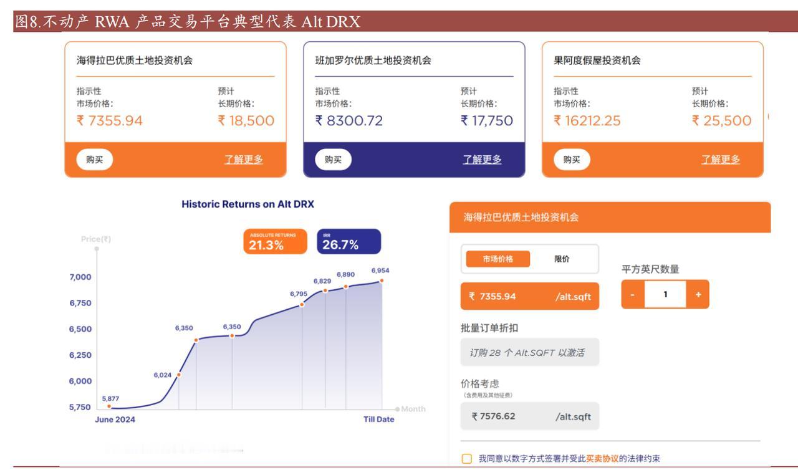The height and width of the screenshot is (475, 798).
Task: Click the ₹ 16212.25 market price
Action: (587, 121)
